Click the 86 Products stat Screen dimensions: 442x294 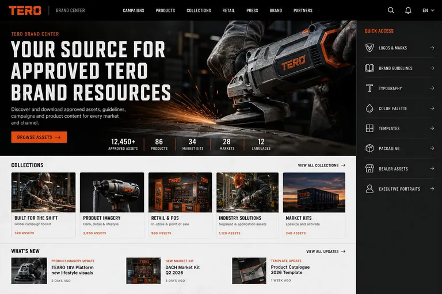(159, 144)
